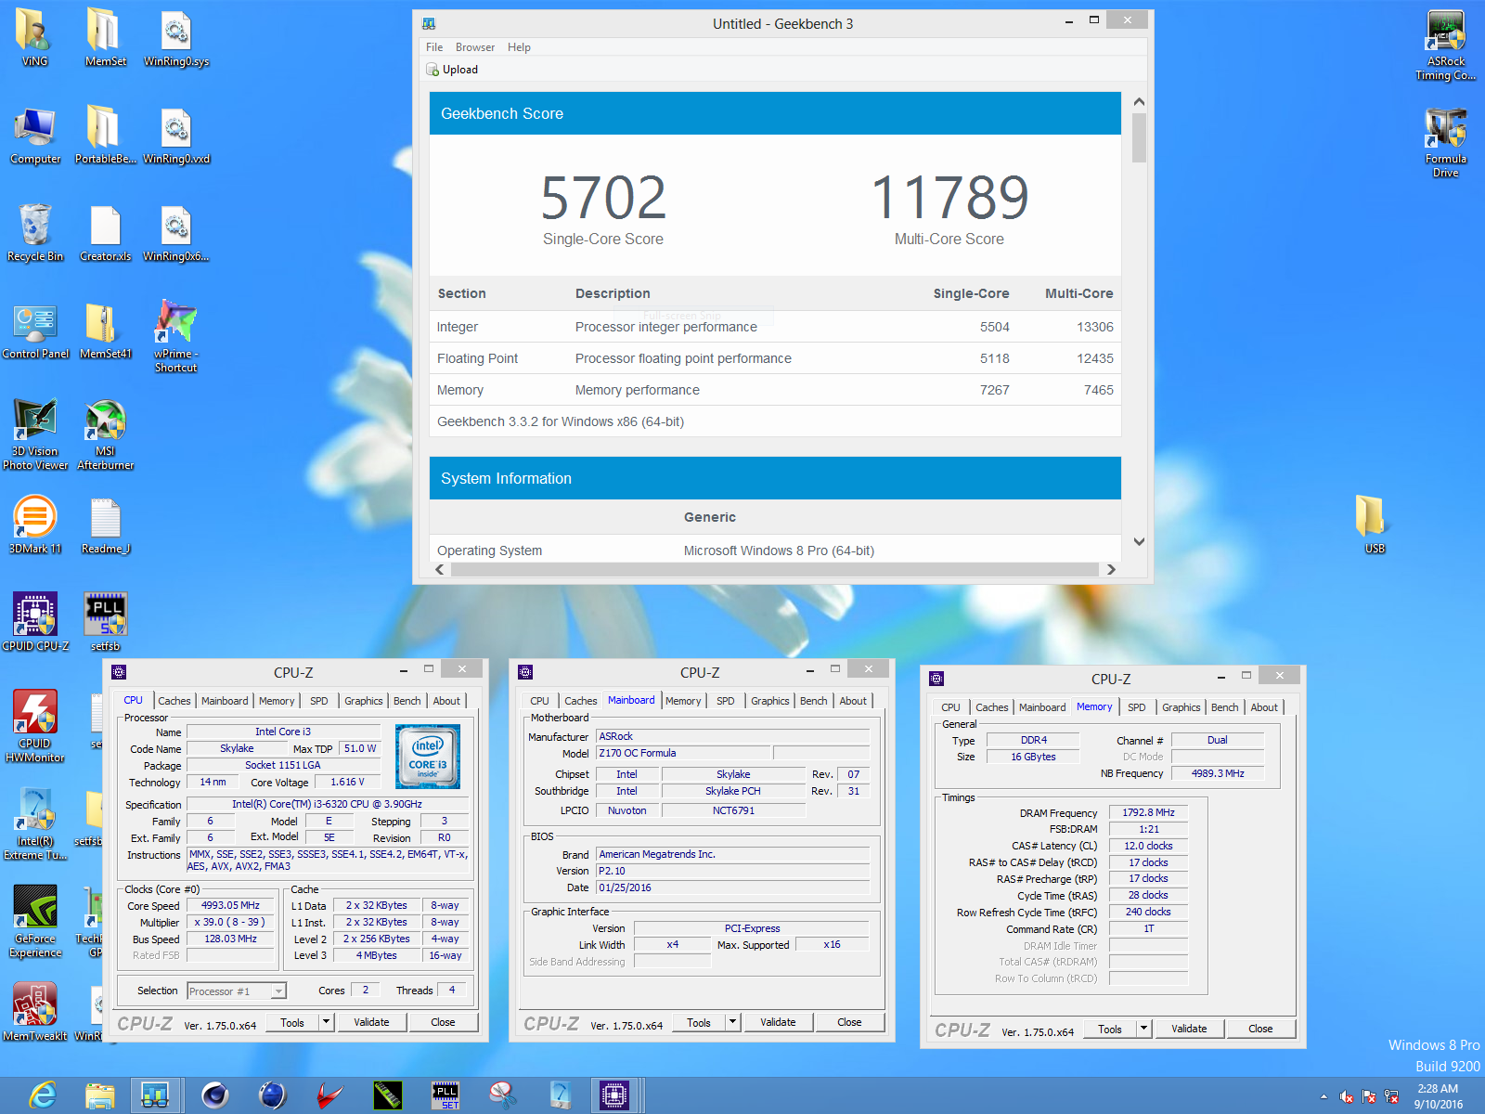The height and width of the screenshot is (1114, 1485).
Task: Open the Readme_J text file
Action: 105,525
